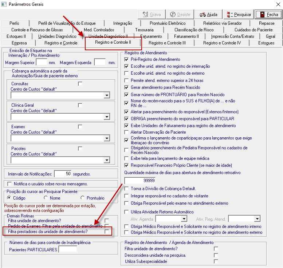Check Alertar Observação de Paciente

(x=126, y=132)
